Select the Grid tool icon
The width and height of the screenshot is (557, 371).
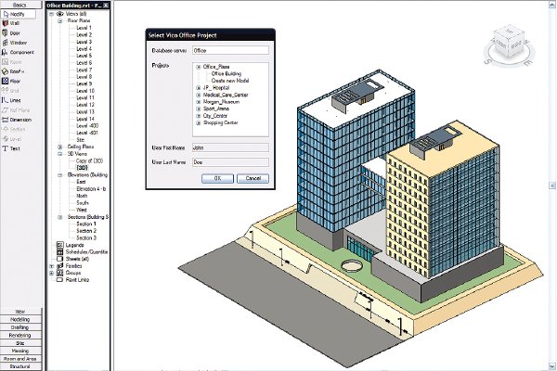tap(5, 91)
